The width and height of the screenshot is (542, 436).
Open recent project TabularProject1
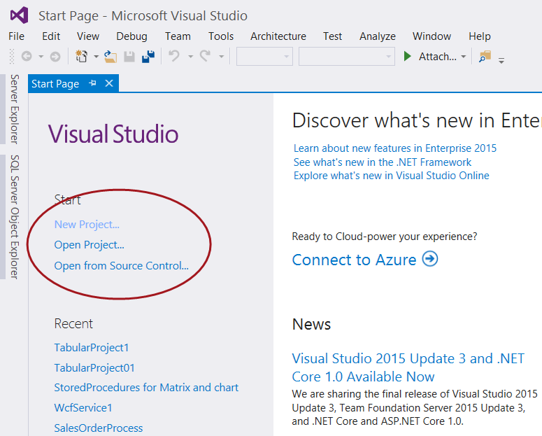pos(92,348)
